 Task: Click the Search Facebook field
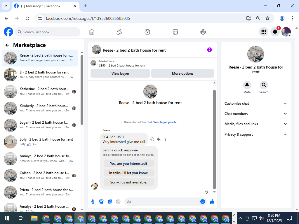point(48,32)
